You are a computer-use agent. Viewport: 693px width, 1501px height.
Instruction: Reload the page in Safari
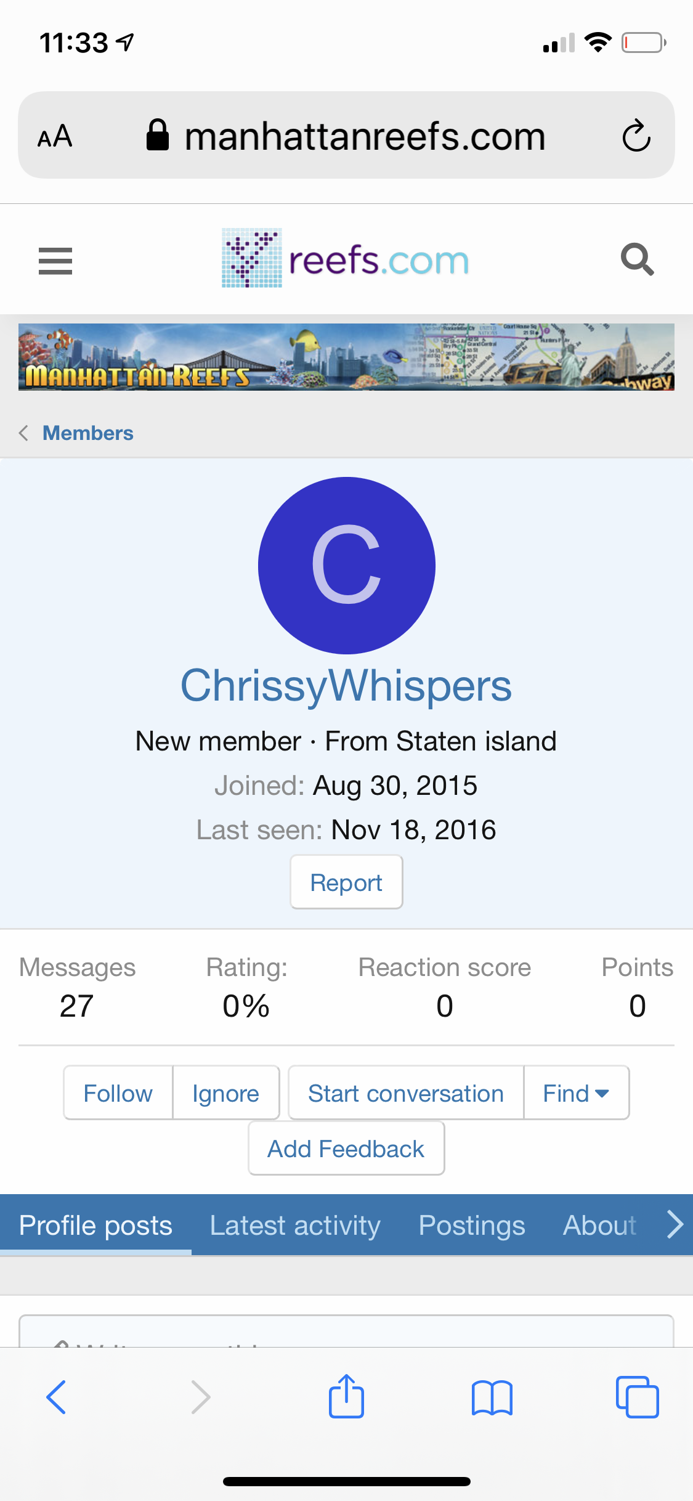click(636, 136)
